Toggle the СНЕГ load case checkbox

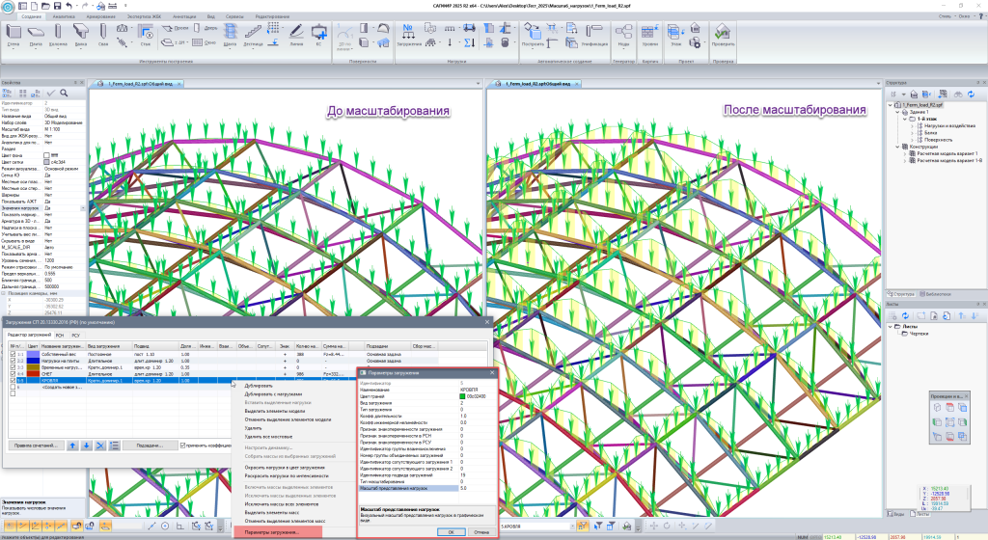(14, 373)
